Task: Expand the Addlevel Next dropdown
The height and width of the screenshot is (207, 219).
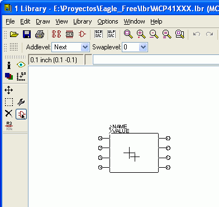Action: 85,47
